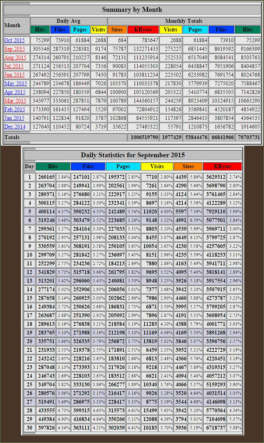Open the May 2015 month link
This screenshot has width=264, height=443.
coord(15,83)
